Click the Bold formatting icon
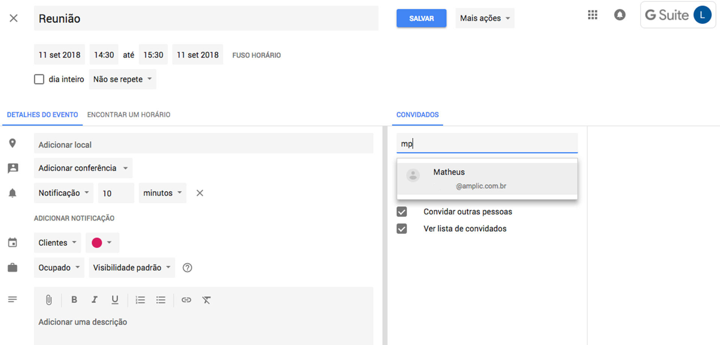The image size is (720, 345). [x=74, y=300]
